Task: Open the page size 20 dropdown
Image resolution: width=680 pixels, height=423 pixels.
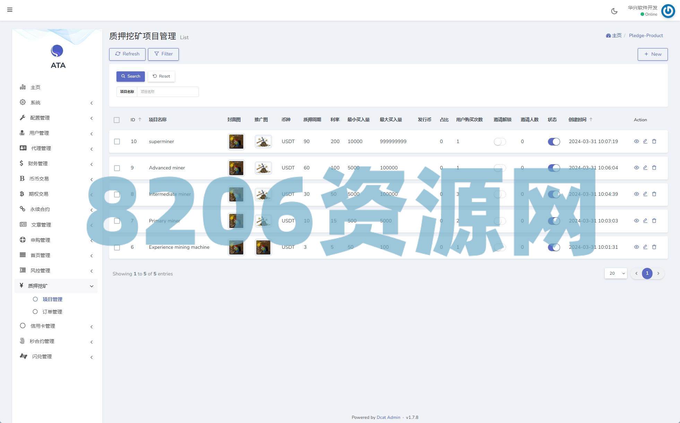Action: point(616,273)
